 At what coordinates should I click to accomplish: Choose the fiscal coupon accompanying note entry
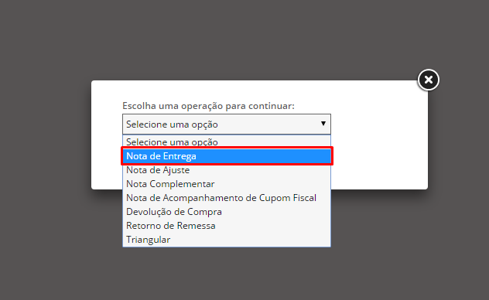pyautogui.click(x=227, y=198)
